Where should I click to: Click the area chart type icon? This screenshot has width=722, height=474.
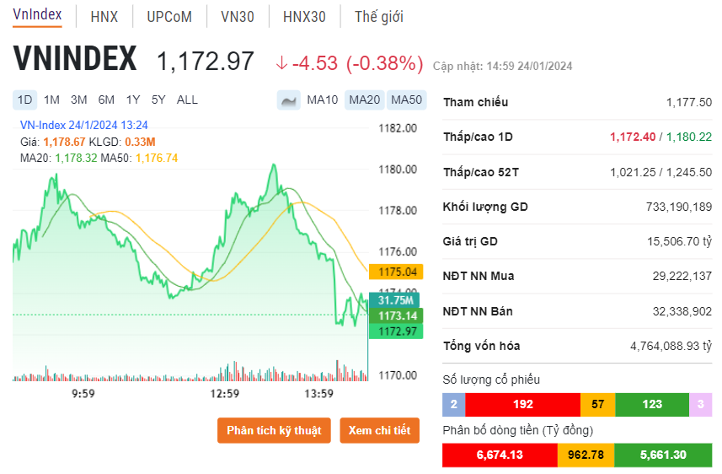pos(288,100)
